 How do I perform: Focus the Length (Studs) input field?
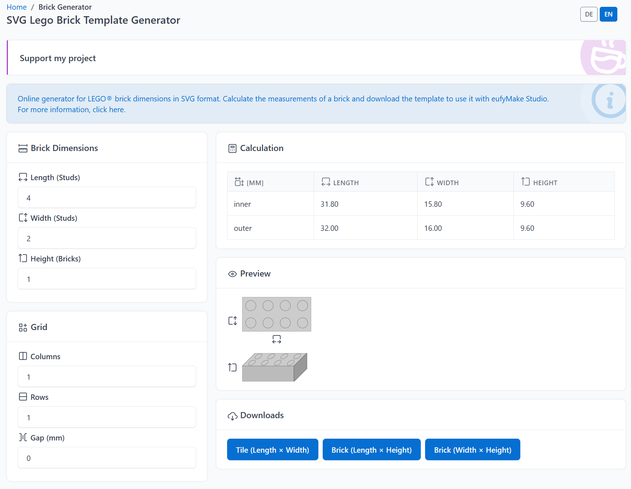point(107,197)
